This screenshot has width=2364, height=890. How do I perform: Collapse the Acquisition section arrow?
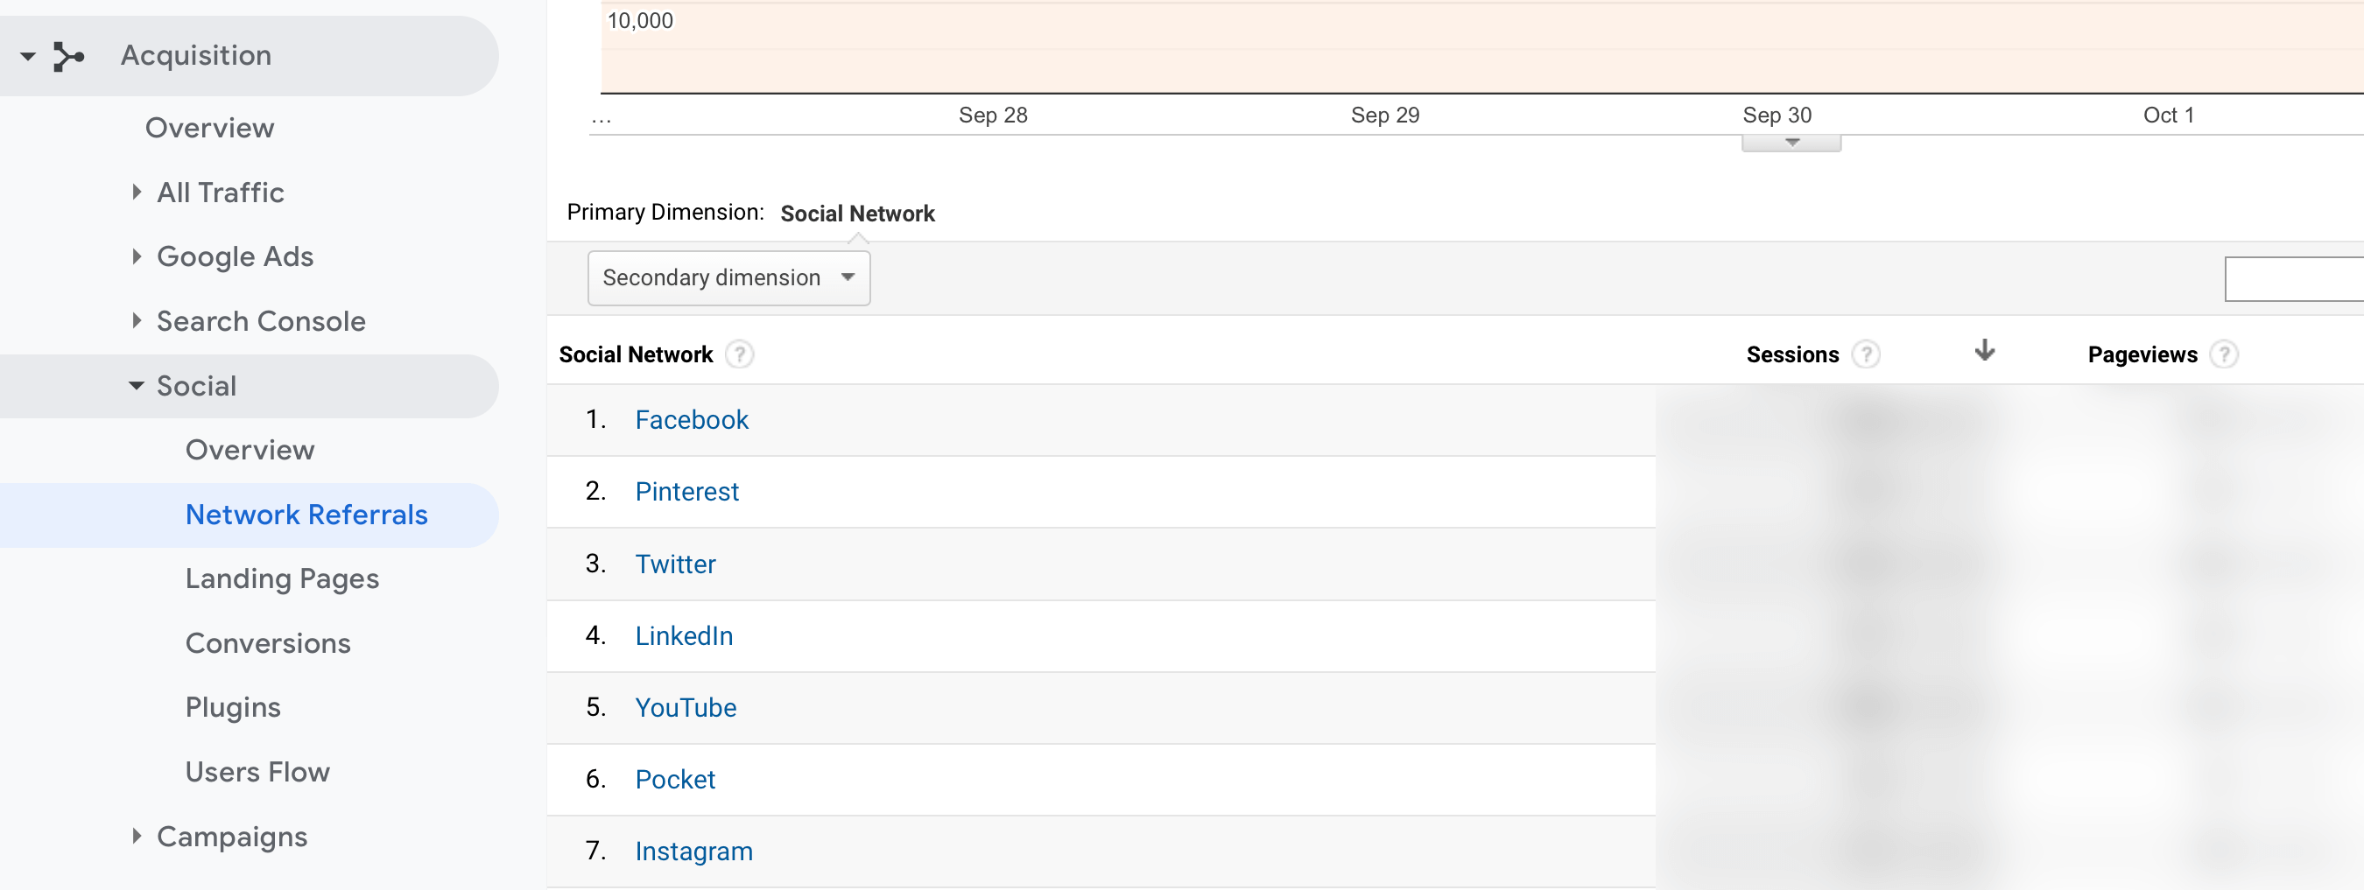pos(27,56)
